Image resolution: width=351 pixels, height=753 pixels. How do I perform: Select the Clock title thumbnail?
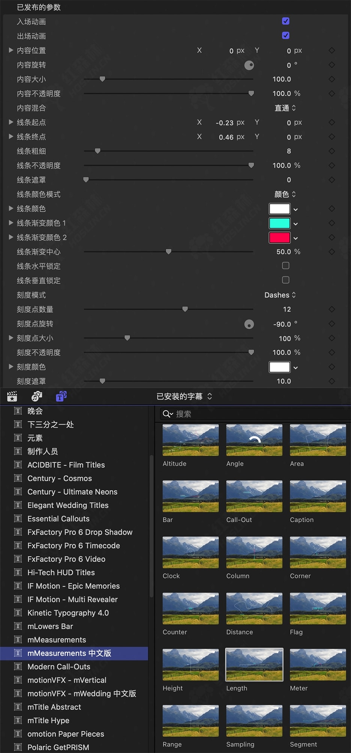coord(190,552)
